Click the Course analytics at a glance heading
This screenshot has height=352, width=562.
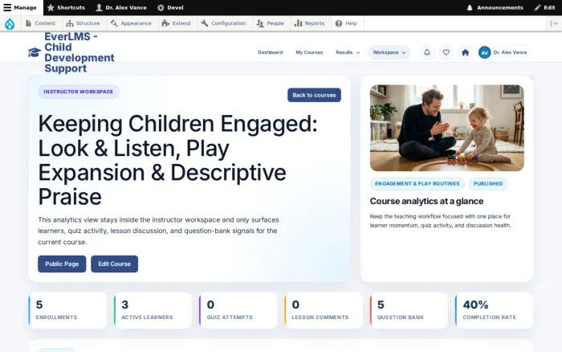point(426,201)
